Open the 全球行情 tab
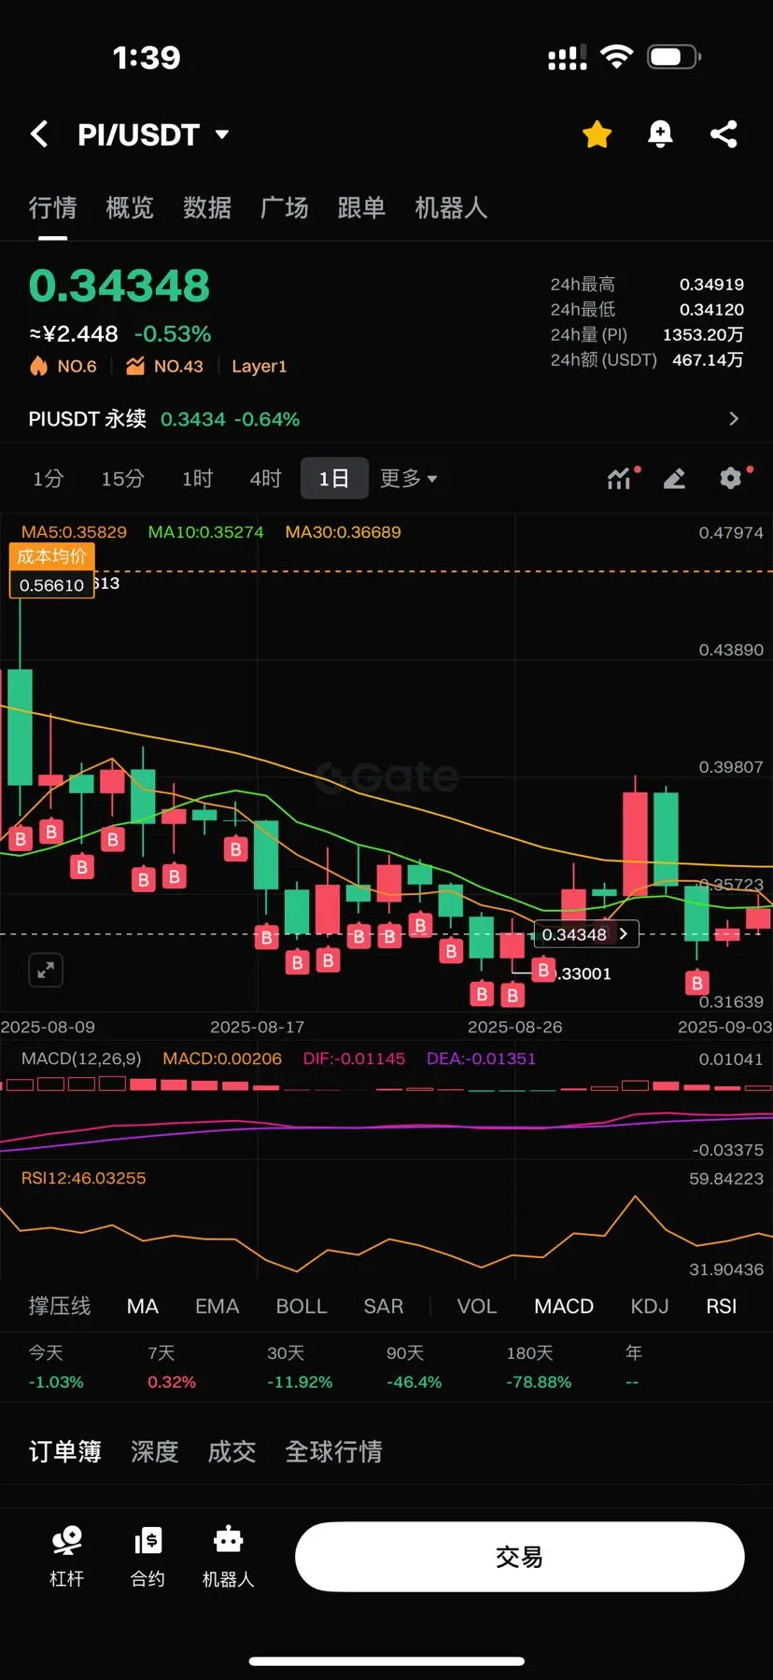The width and height of the screenshot is (773, 1680). [x=333, y=1451]
